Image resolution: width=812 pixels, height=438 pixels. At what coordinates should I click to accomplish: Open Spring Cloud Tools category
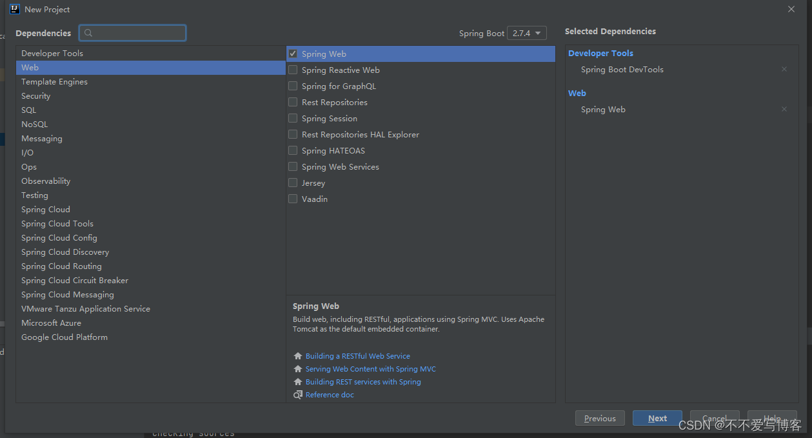tap(151, 224)
